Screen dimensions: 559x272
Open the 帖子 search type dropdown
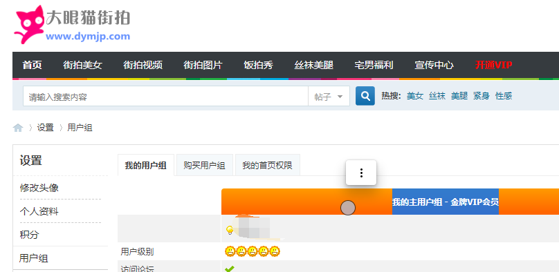coord(329,97)
